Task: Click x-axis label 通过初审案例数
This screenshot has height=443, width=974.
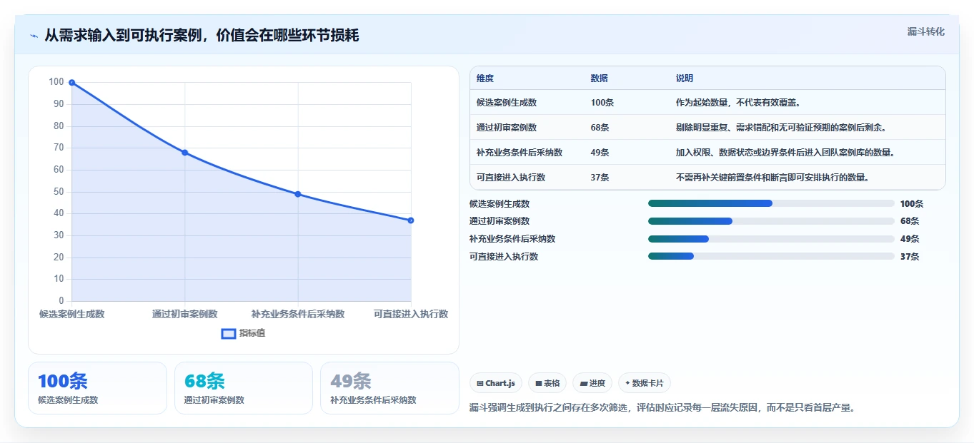Action: (x=185, y=314)
